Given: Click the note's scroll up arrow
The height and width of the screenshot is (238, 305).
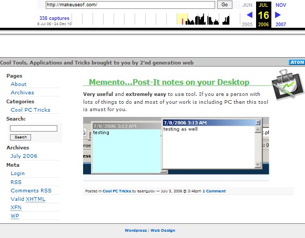Looking at the screenshot, I should (x=258, y=129).
